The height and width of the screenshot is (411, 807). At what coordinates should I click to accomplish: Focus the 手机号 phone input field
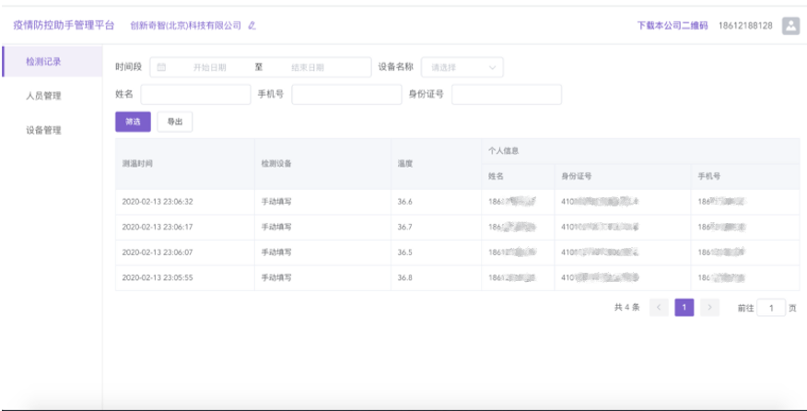click(346, 94)
